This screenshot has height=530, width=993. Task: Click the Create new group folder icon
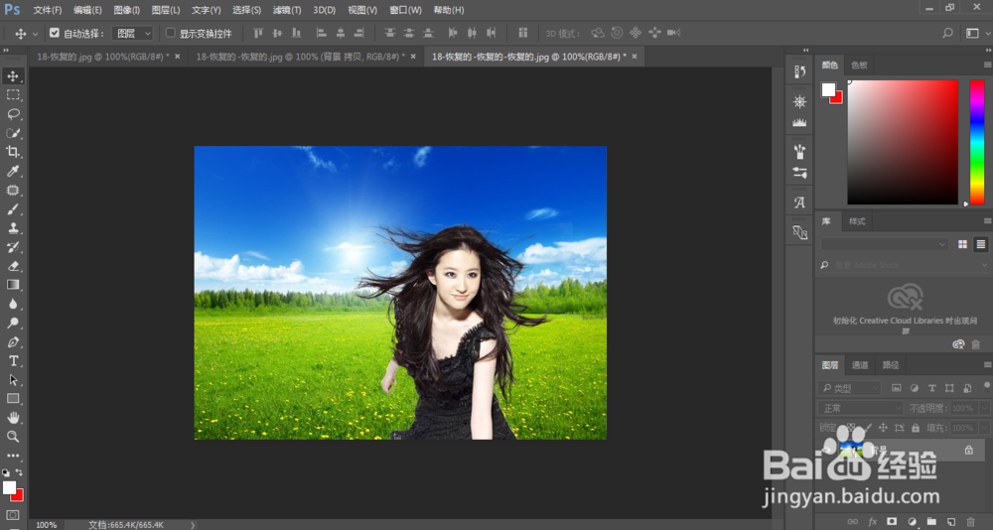pyautogui.click(x=931, y=521)
